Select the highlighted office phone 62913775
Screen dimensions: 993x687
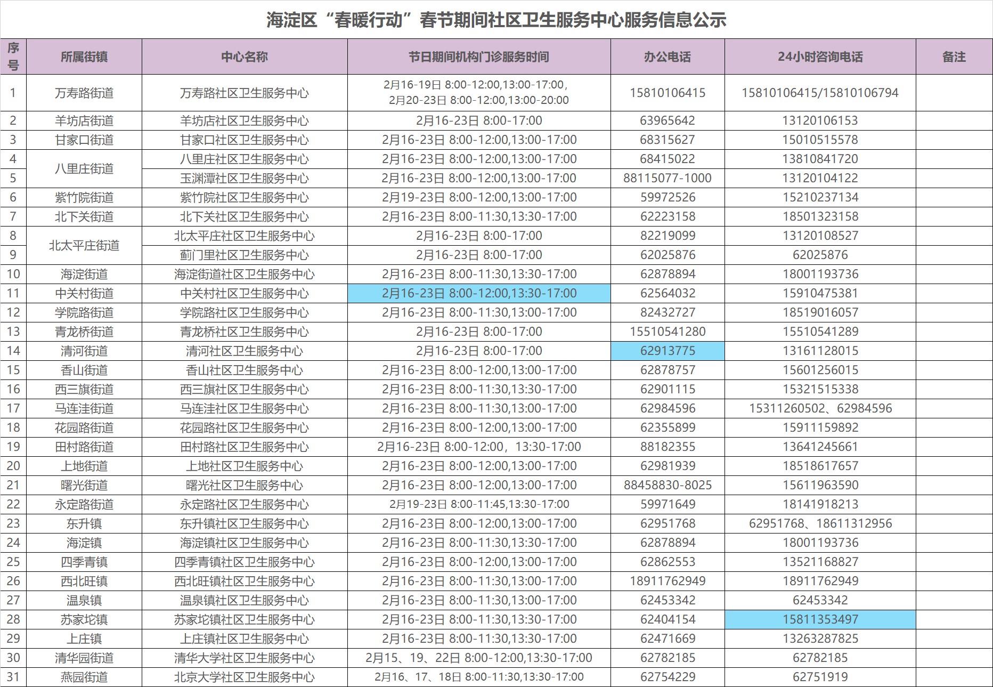click(668, 351)
